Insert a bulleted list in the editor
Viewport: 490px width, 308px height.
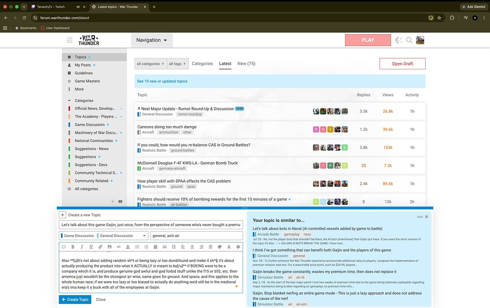pos(137,246)
